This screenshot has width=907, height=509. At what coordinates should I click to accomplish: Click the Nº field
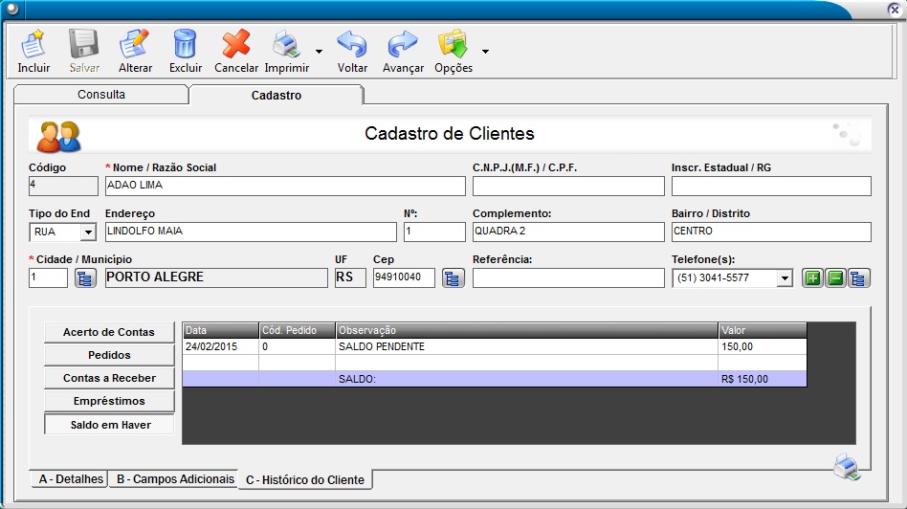[x=433, y=232]
